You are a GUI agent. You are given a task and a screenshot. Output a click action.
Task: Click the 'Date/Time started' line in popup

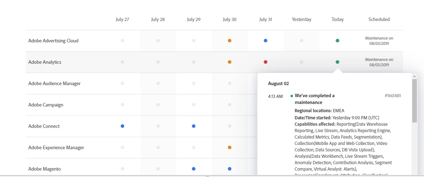[337, 118]
